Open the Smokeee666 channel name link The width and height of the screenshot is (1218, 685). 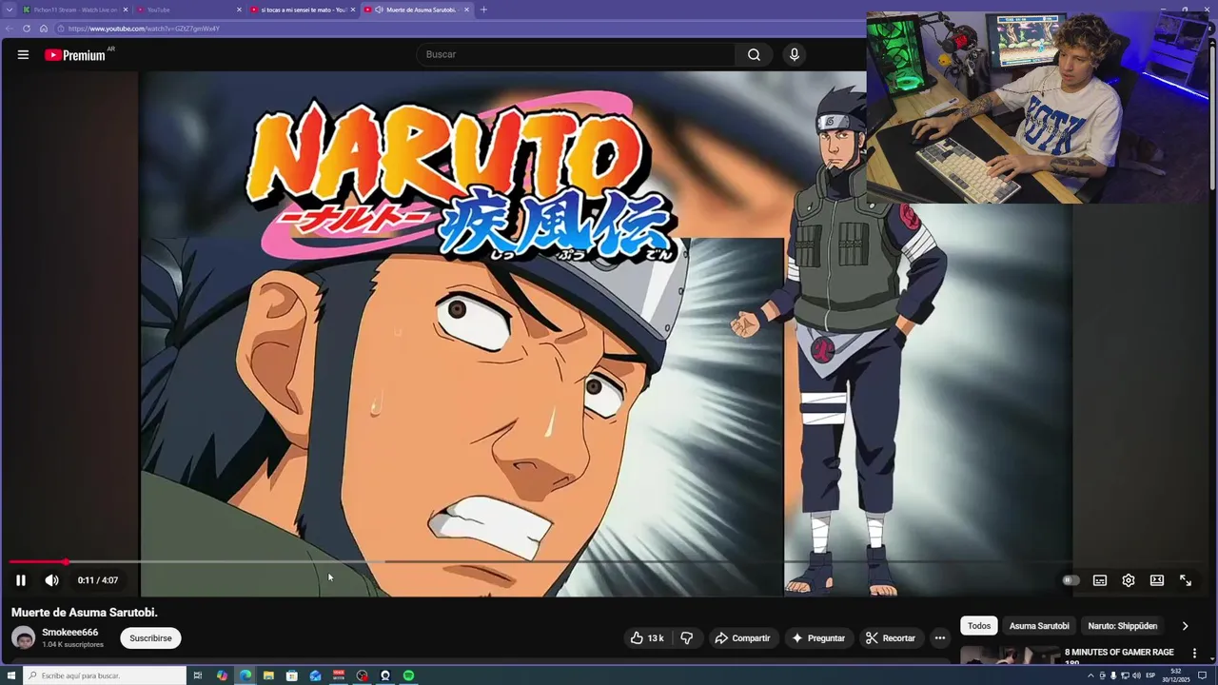tap(69, 633)
